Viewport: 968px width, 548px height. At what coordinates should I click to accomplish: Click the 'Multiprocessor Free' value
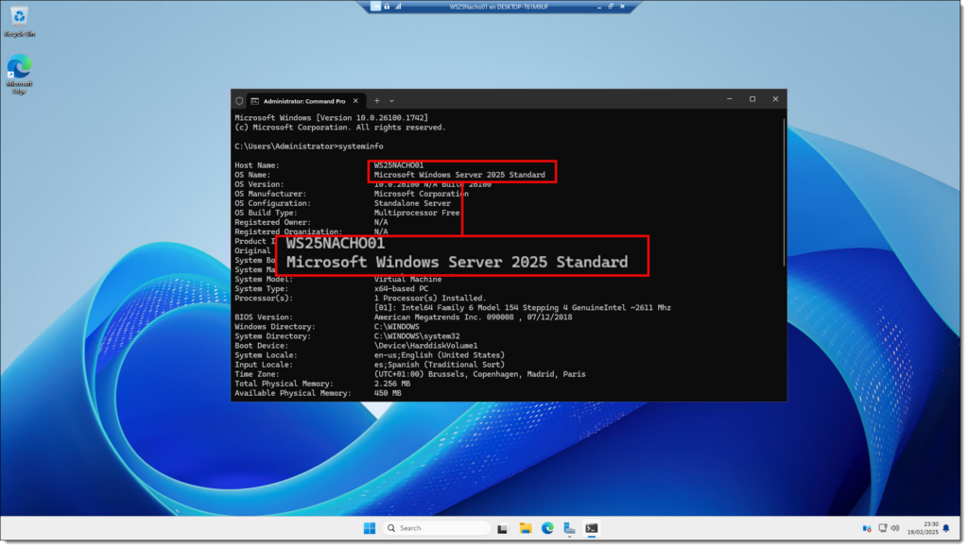pyautogui.click(x=418, y=214)
